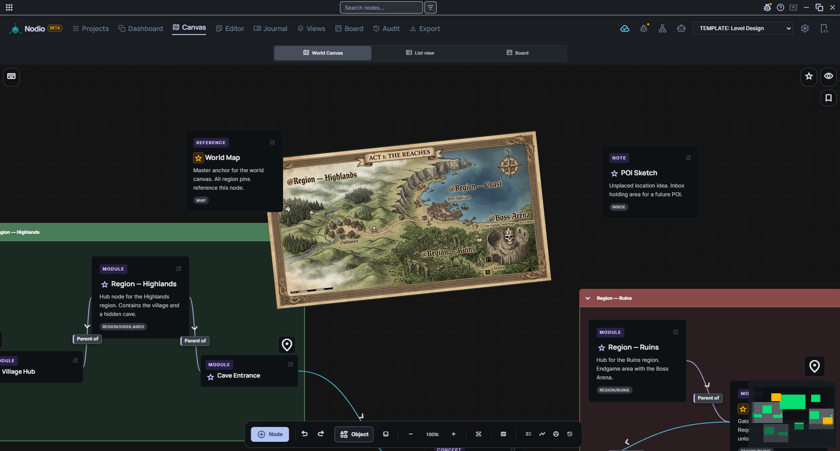Toggle the canvas visibility eye button

[x=829, y=76]
